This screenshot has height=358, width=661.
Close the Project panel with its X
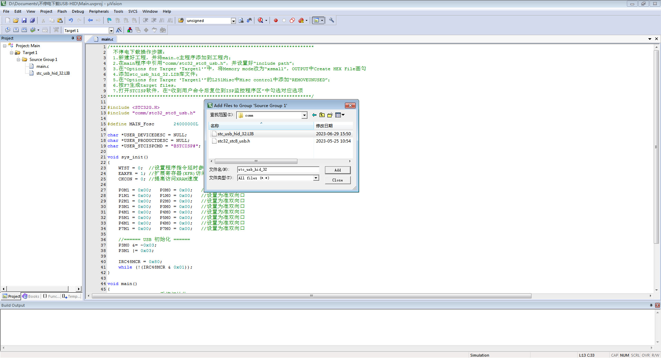tap(79, 38)
